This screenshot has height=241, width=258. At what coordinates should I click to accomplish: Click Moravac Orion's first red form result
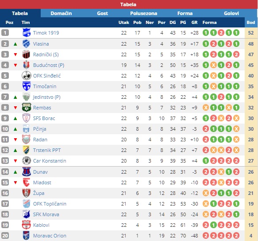pyautogui.click(x=206, y=236)
